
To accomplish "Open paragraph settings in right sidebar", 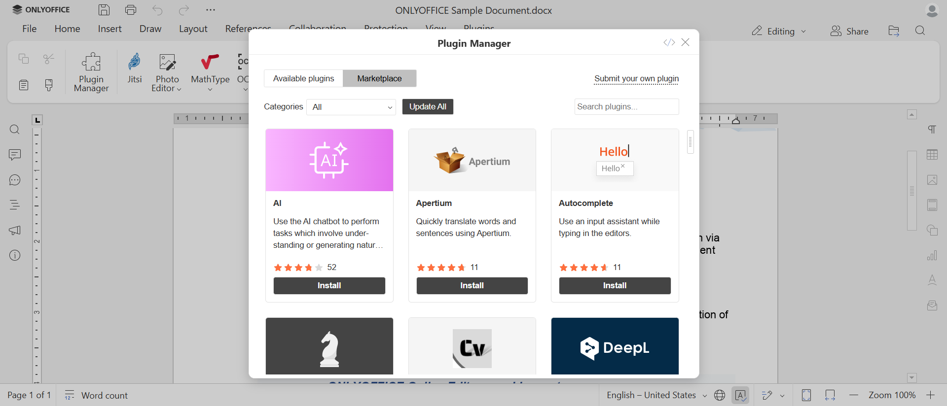I will click(x=932, y=130).
